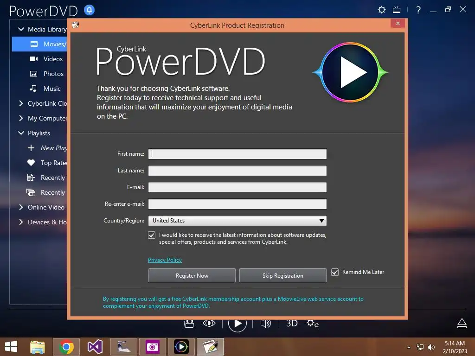
Task: Click the E-mail input field
Action: pyautogui.click(x=237, y=187)
